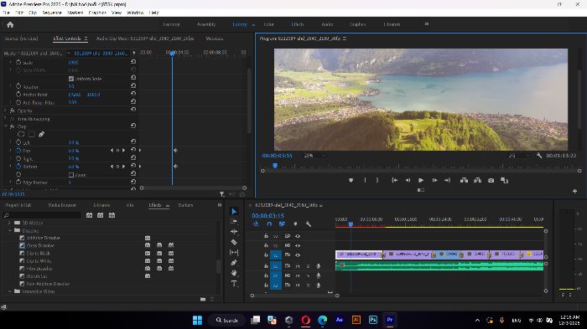Go to next keyframe for Bottom
587x329 pixels.
click(124, 167)
